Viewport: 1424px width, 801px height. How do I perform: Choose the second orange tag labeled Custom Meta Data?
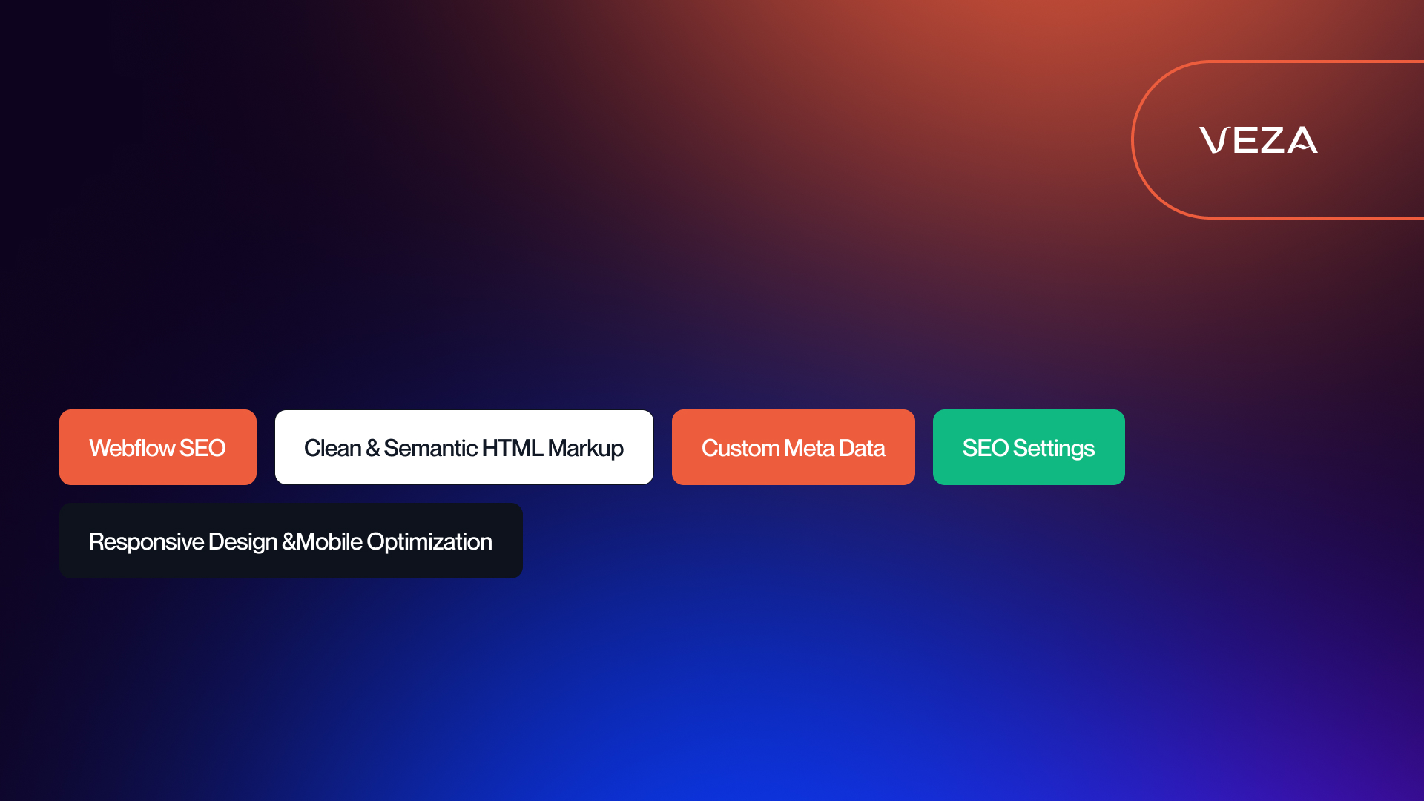tap(793, 447)
